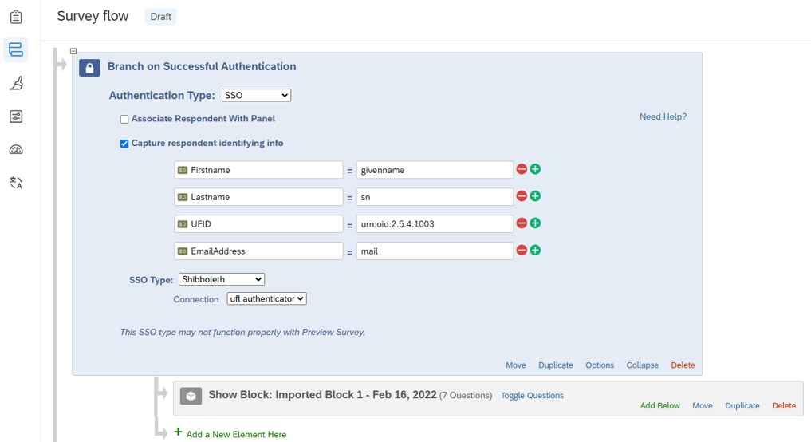Remove the UFID field row
The image size is (811, 442).
click(x=522, y=223)
